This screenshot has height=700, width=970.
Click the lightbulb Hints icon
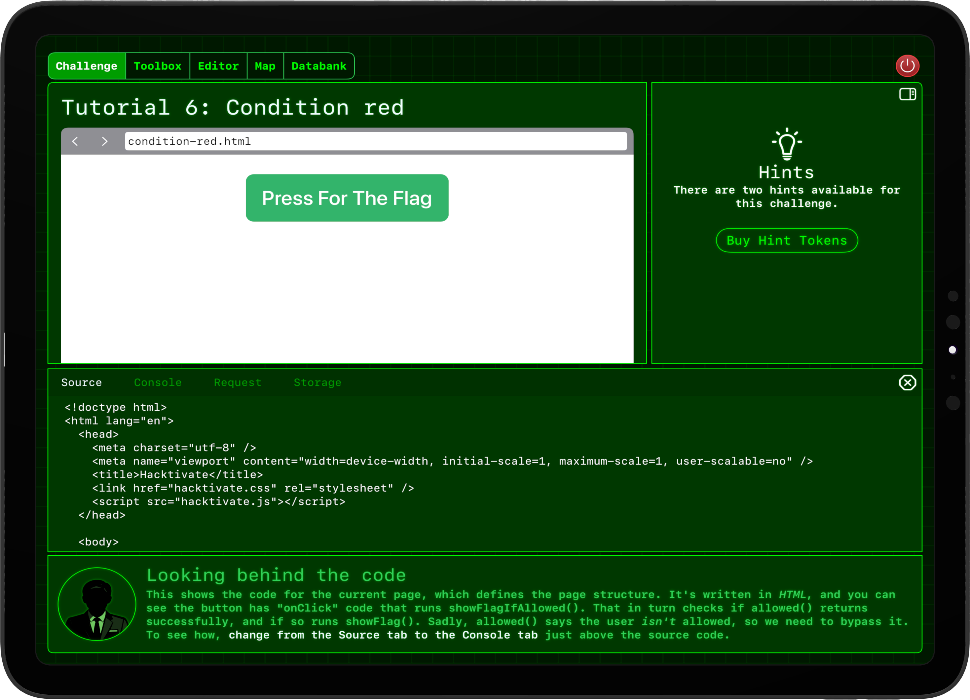point(787,144)
